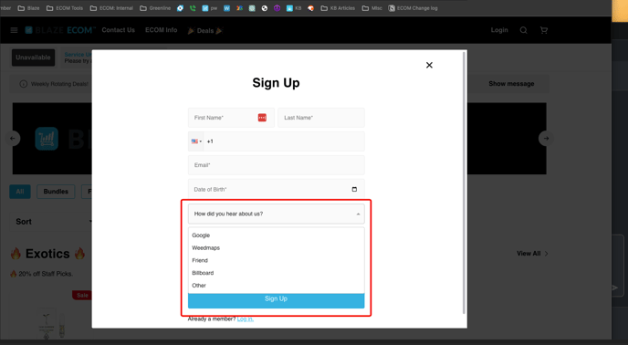This screenshot has height=345, width=628.
Task: Select the All category filter
Action: pos(20,192)
